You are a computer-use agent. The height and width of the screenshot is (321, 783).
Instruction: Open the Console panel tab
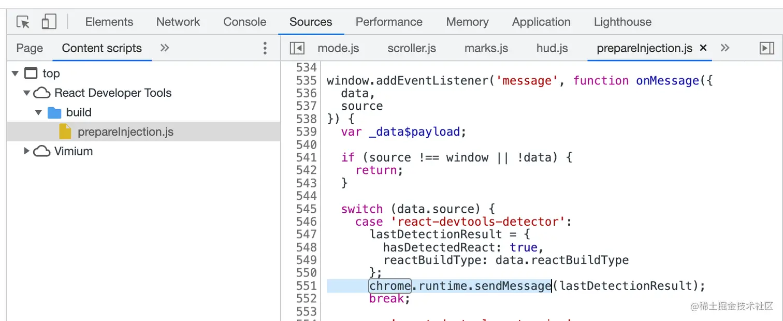244,22
